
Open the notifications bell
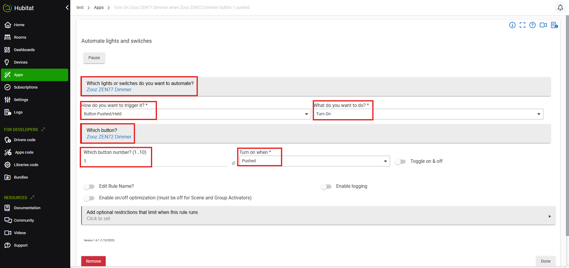tap(560, 7)
